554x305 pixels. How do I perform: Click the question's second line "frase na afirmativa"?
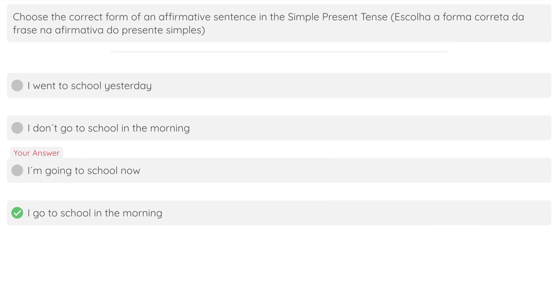click(109, 30)
